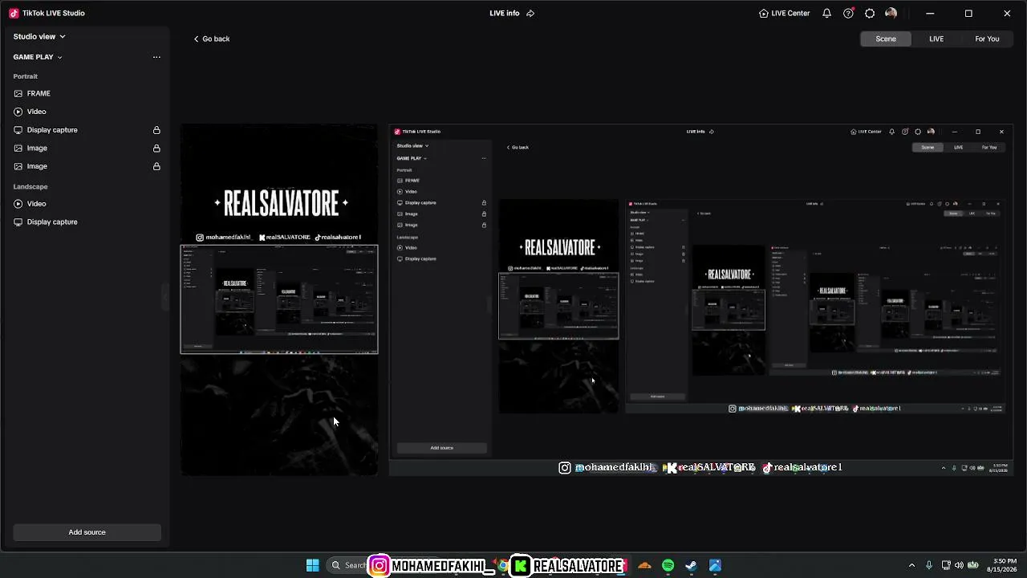Viewport: 1027px width, 578px height.
Task: Launch Steam from the taskbar
Action: [691, 565]
